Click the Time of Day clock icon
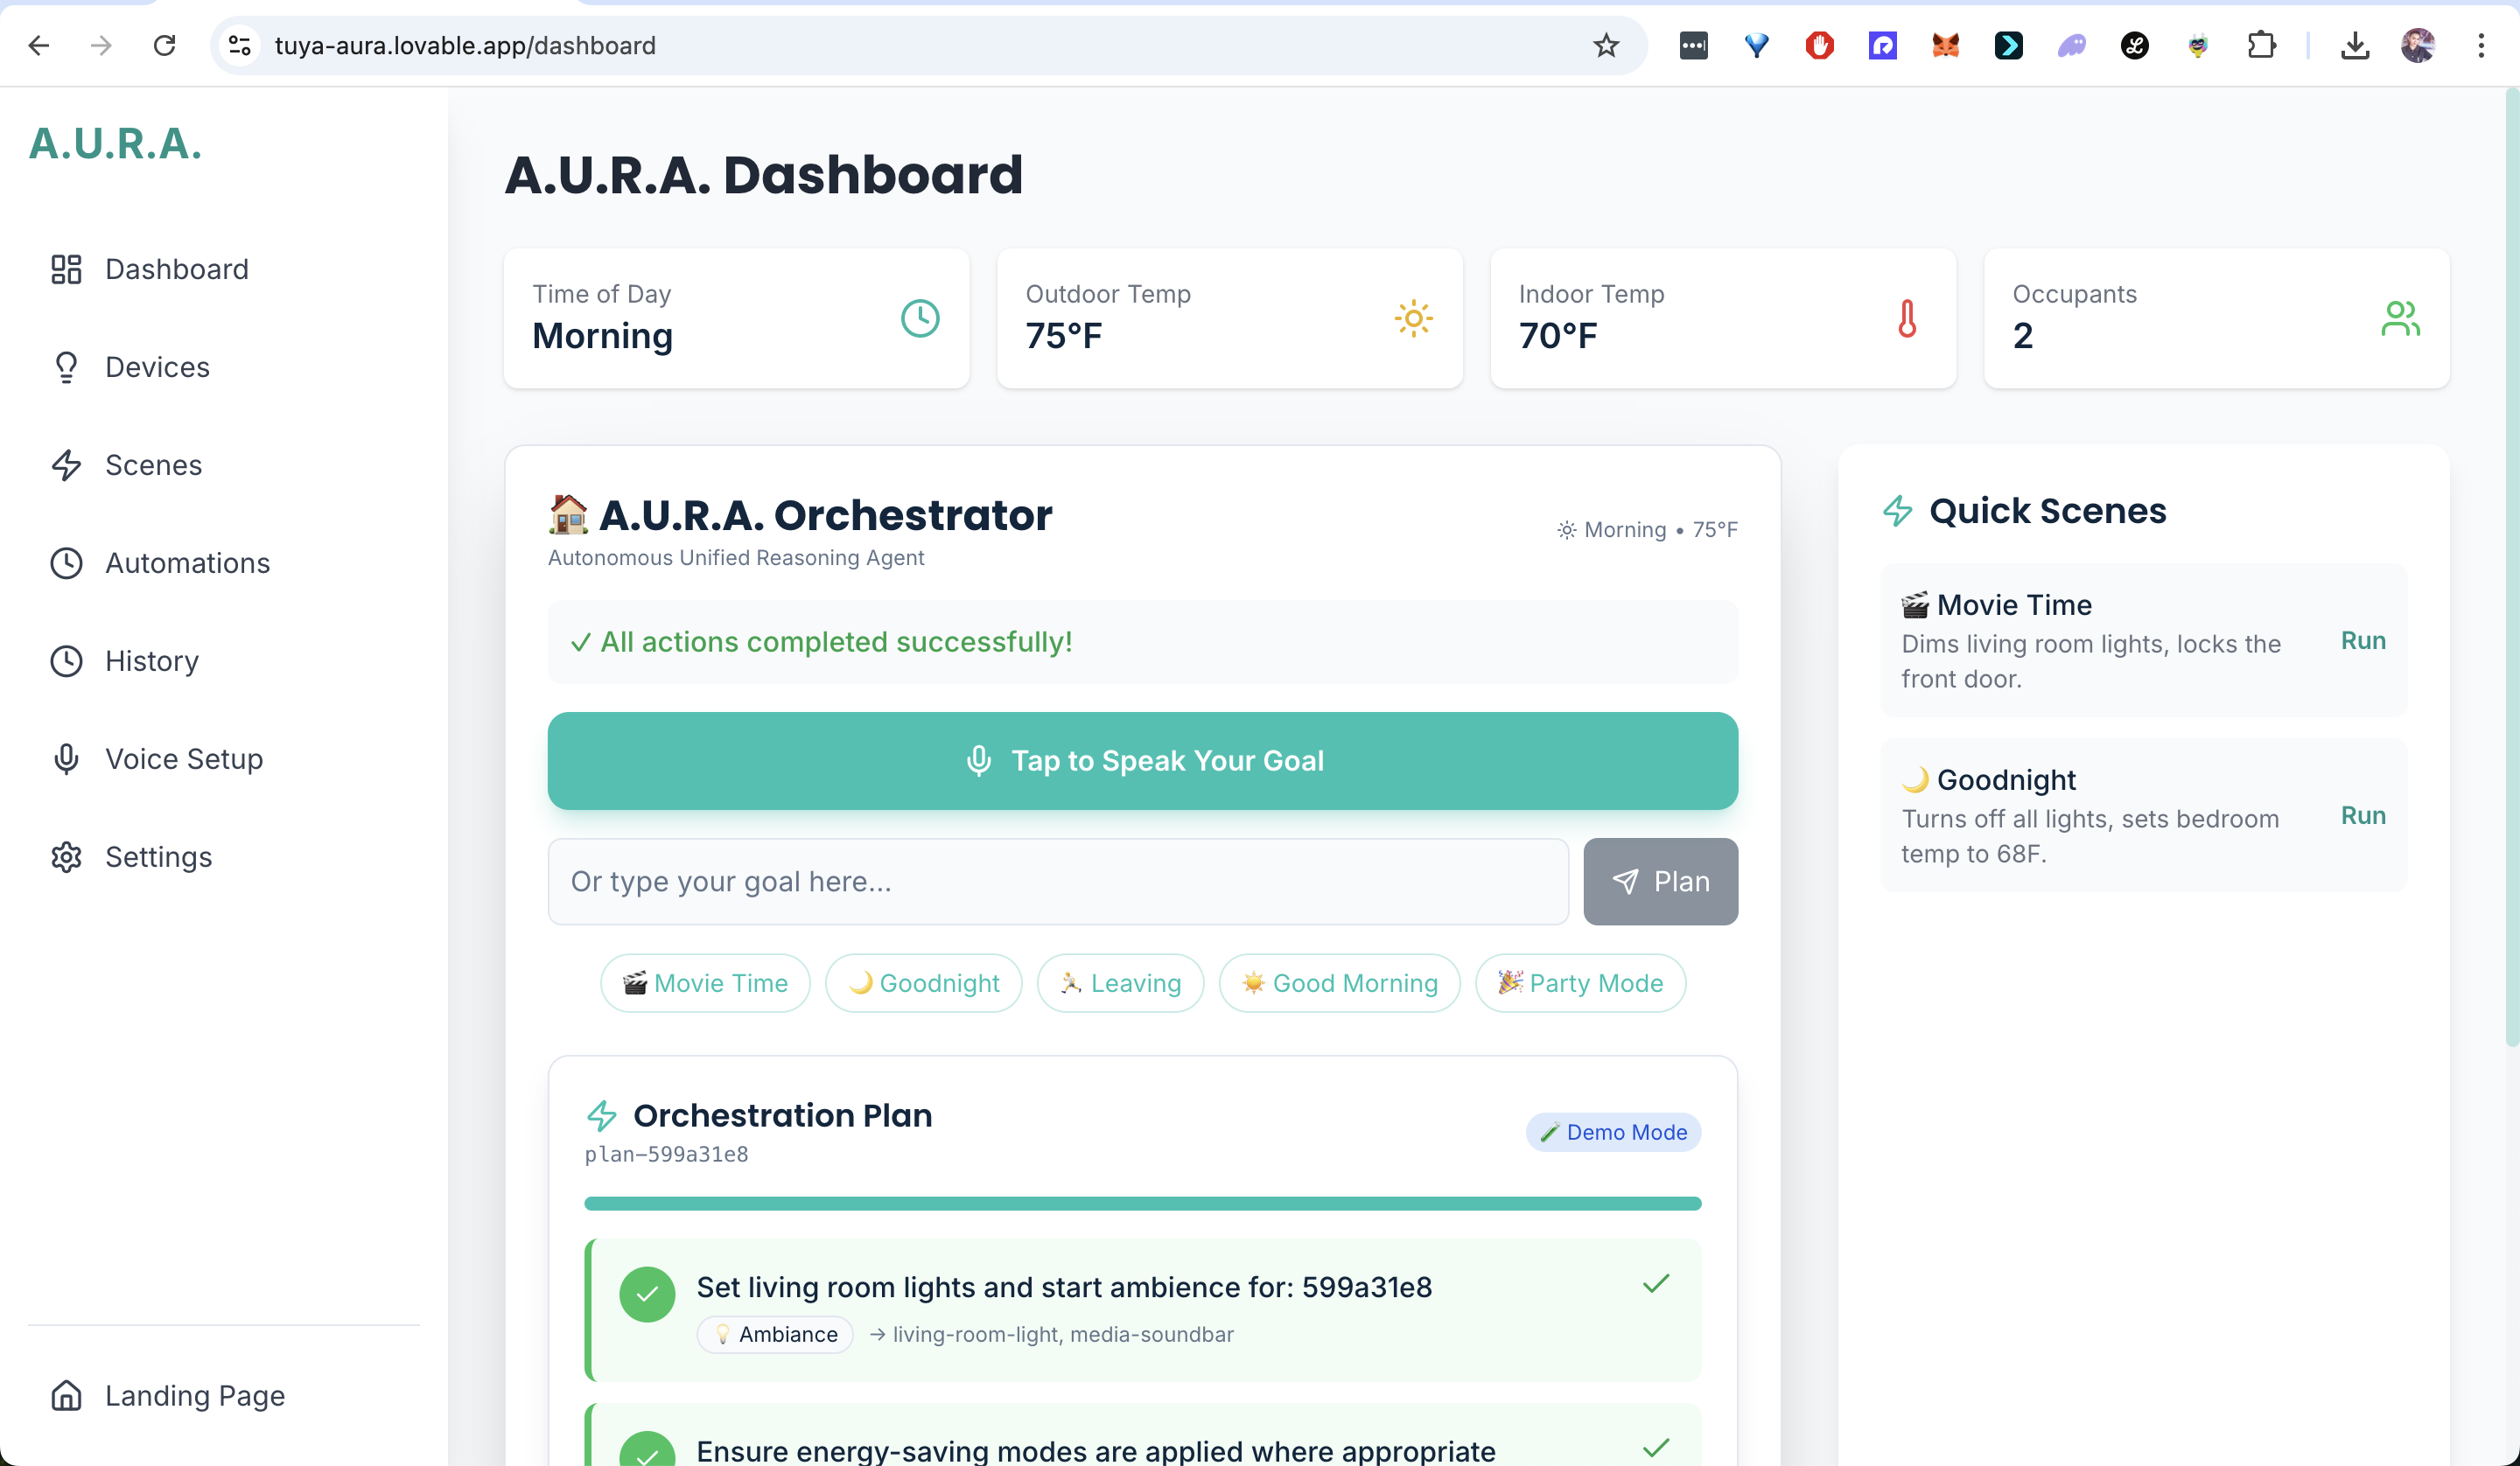The width and height of the screenshot is (2520, 1466). click(919, 318)
